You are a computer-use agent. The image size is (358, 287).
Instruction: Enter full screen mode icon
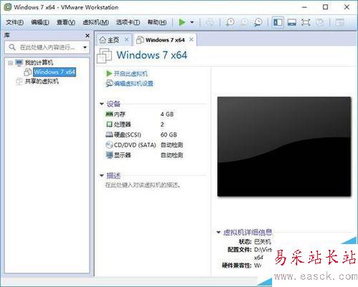306,22
